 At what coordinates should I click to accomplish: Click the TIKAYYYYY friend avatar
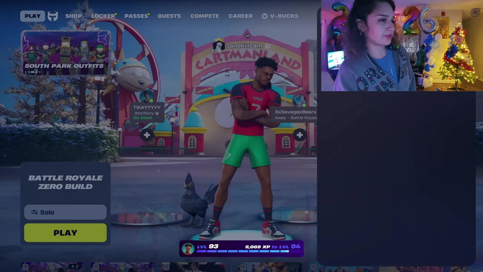coord(146,96)
